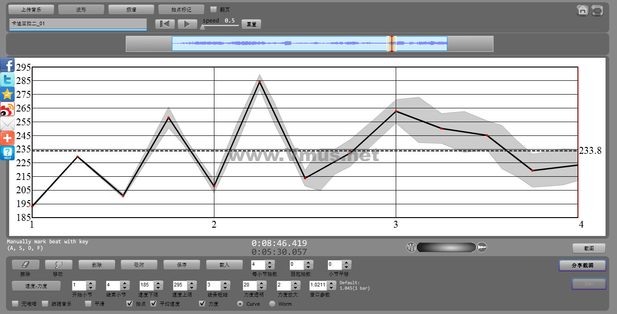Increase the 结束小节 stepper value

(x=124, y=283)
